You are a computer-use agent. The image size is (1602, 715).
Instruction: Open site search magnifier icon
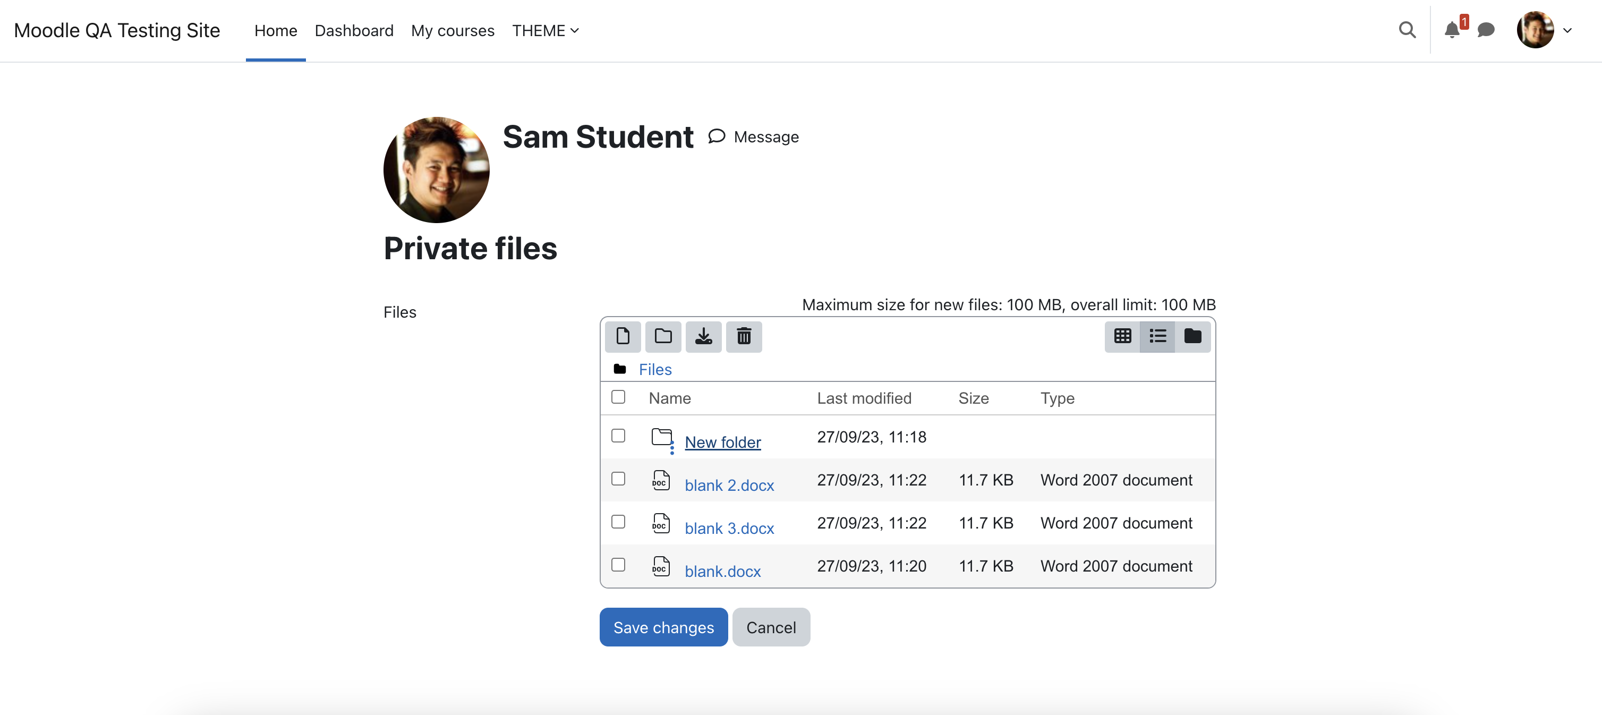(1408, 30)
